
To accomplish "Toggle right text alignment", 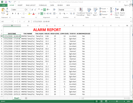I will pyautogui.click(x=45, y=14).
